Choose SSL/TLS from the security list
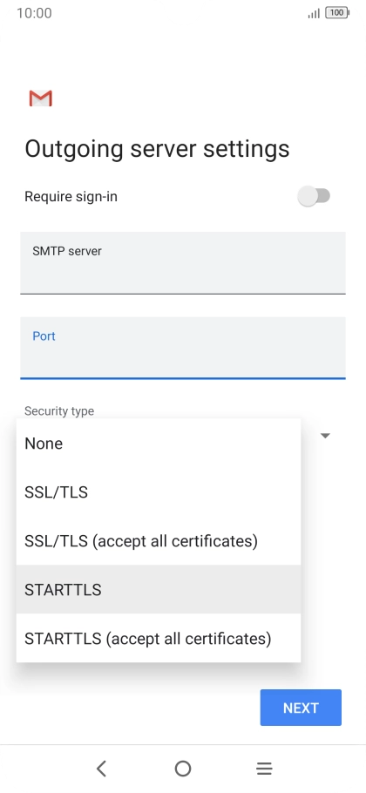 pyautogui.click(x=159, y=492)
